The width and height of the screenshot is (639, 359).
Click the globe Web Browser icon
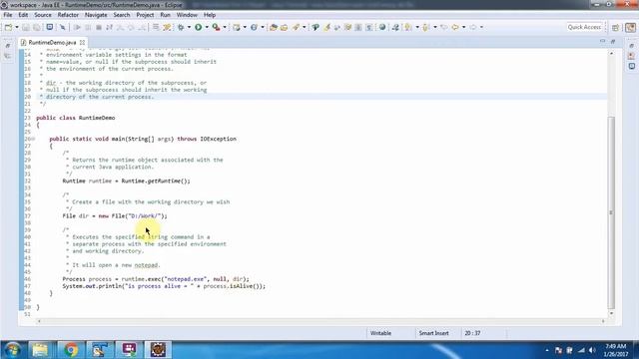coord(382,27)
